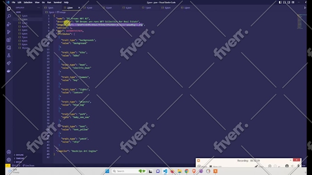This screenshot has width=312, height=175.
Task: Click the "tent_yellow" value text
Action: [x=81, y=129]
